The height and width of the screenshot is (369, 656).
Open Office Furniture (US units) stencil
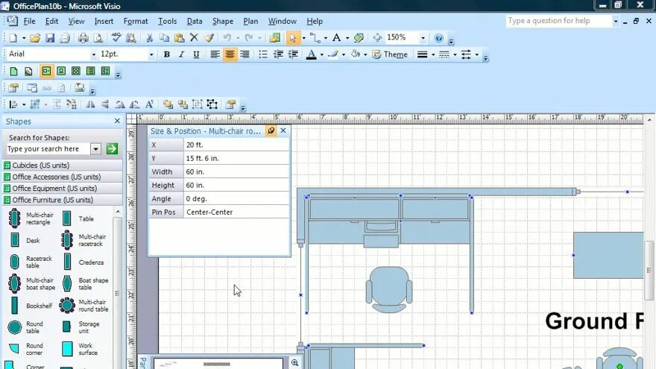tap(63, 200)
